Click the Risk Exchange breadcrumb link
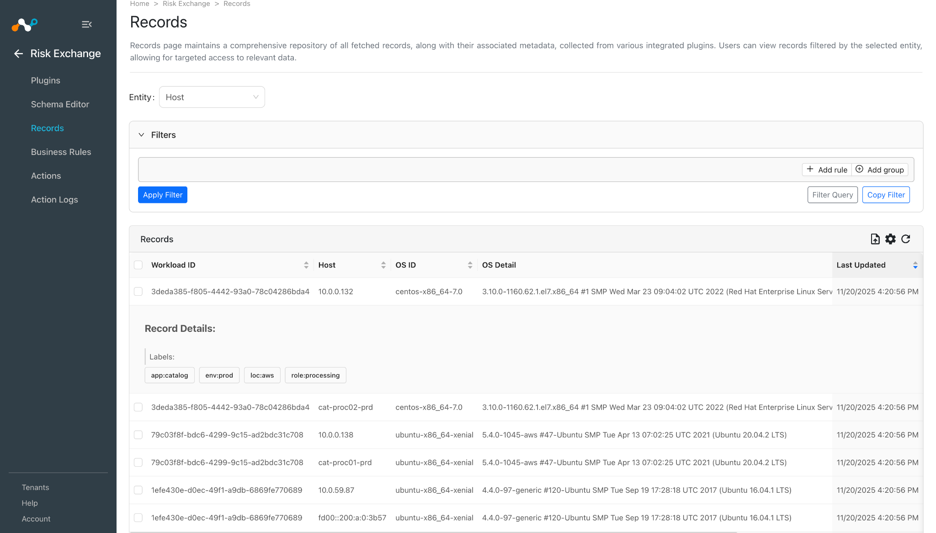936x533 pixels. [186, 4]
